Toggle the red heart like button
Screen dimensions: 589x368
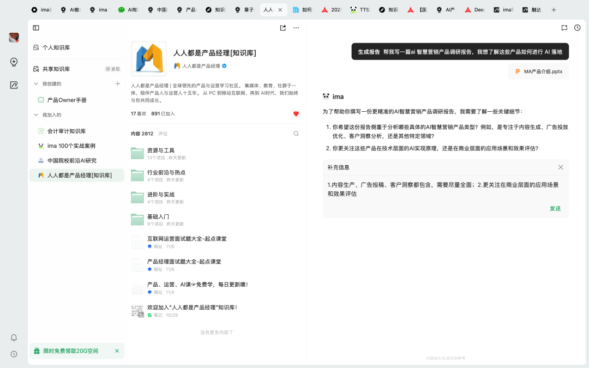[x=296, y=114]
